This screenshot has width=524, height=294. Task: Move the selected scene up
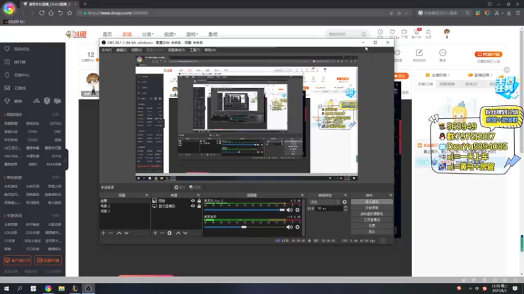(119, 233)
